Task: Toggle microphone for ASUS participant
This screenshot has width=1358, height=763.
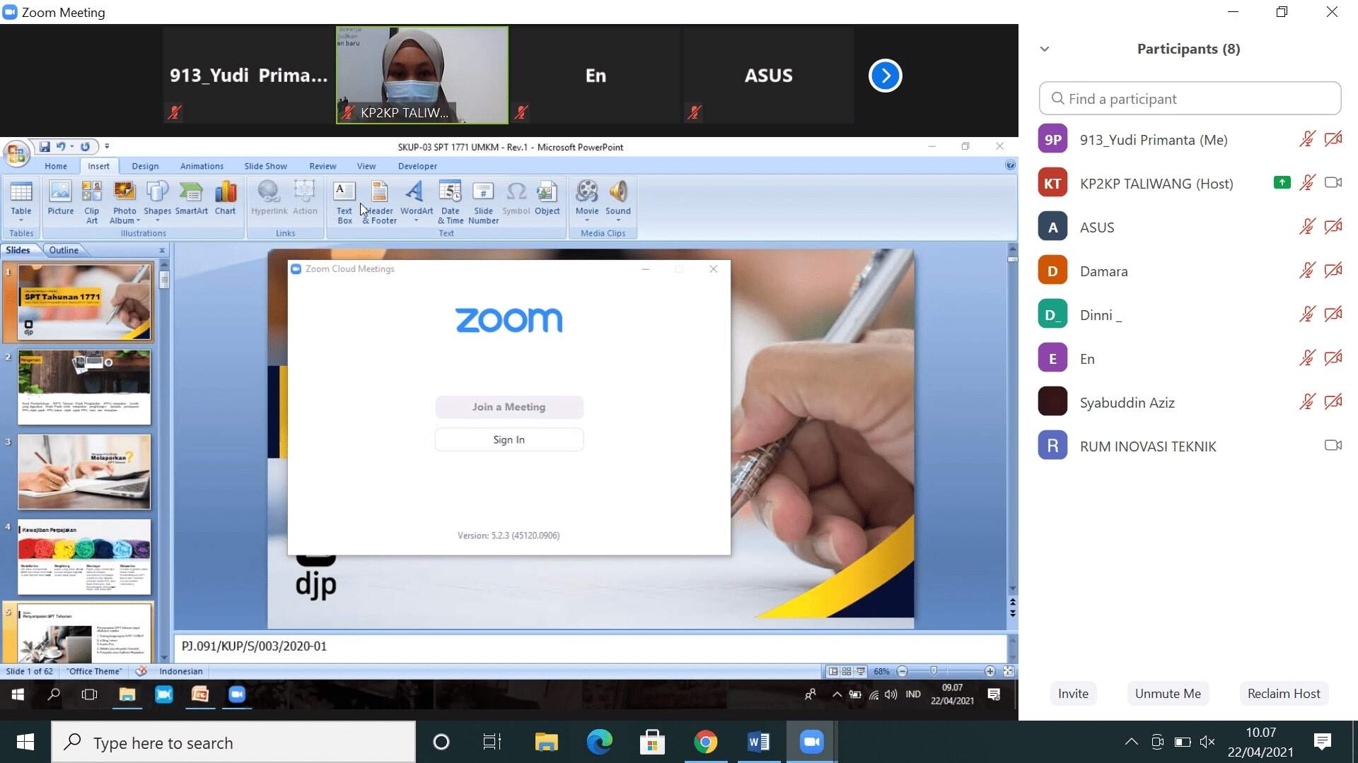Action: 1306,227
